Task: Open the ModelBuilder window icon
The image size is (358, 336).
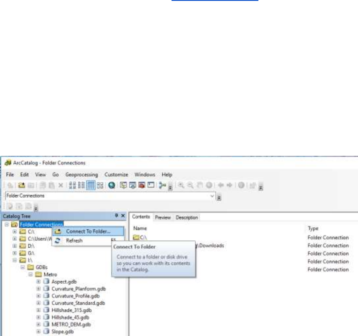Action: 162,185
